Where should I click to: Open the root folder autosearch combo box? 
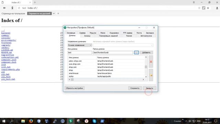[123, 45]
